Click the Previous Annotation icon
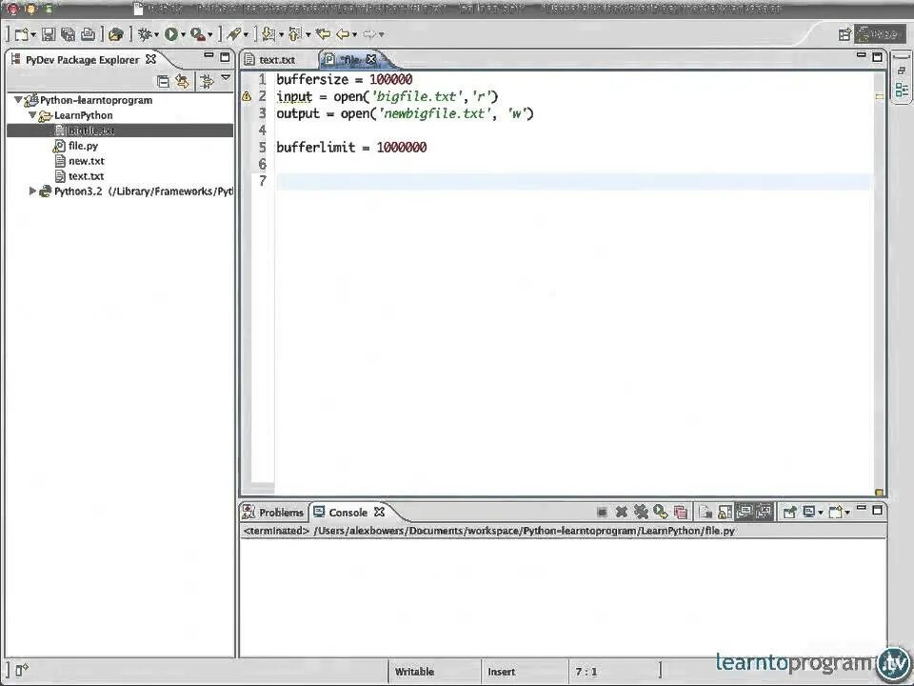 [295, 34]
